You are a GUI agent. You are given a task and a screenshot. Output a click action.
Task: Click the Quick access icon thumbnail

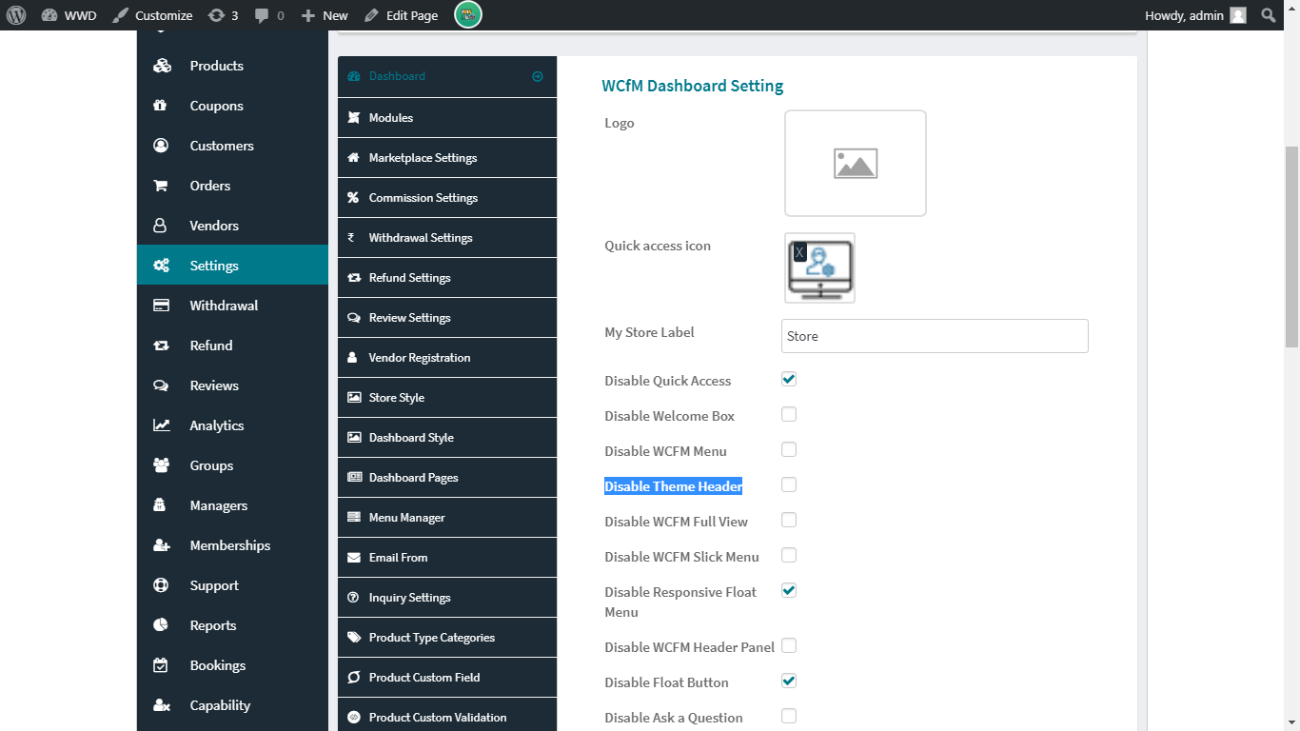click(x=820, y=268)
